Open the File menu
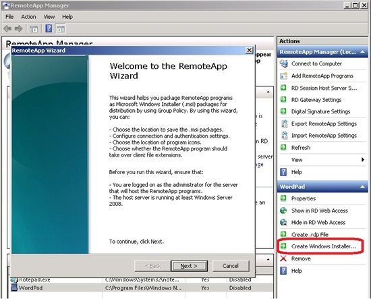Viewport: 371px width, 299px height. click(9, 17)
